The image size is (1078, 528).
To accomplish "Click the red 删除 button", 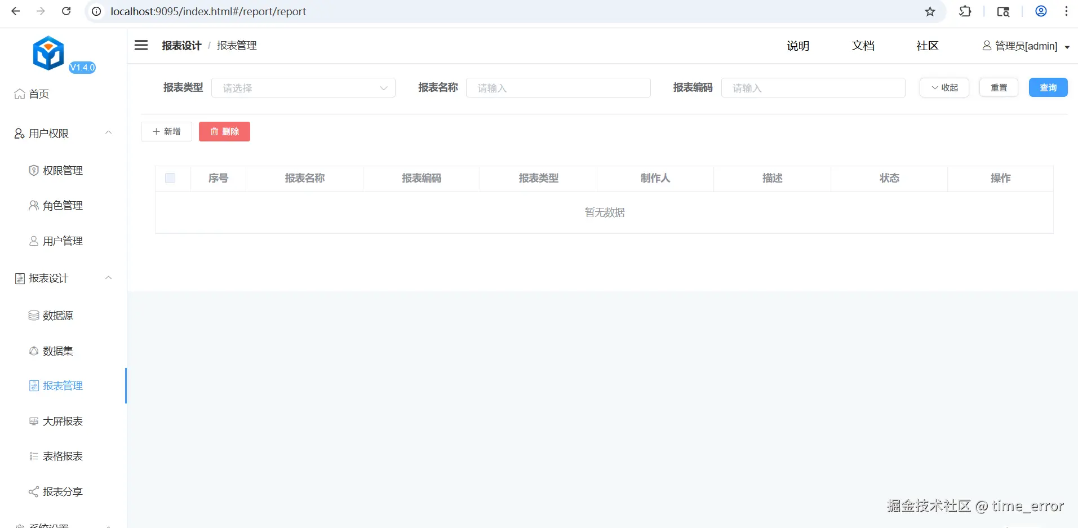I will [x=224, y=131].
